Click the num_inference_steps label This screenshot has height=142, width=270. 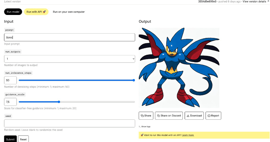pos(18,73)
